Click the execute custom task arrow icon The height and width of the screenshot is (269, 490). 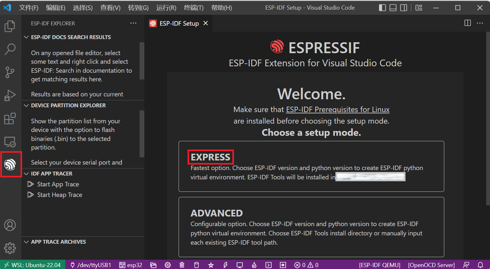283,265
